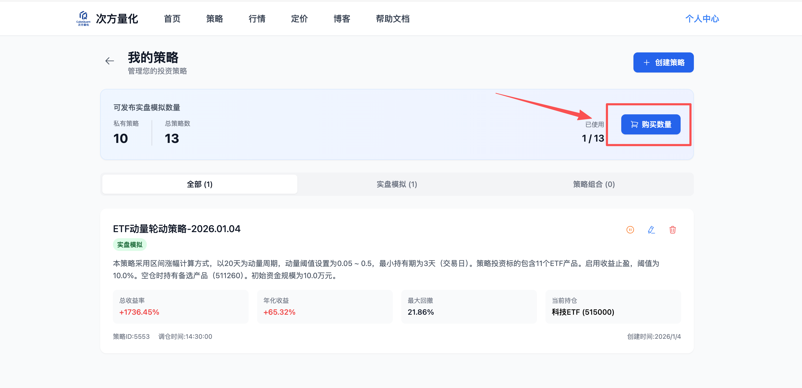The width and height of the screenshot is (802, 388).
Task: Click the 创建策略 button
Action: [663, 62]
